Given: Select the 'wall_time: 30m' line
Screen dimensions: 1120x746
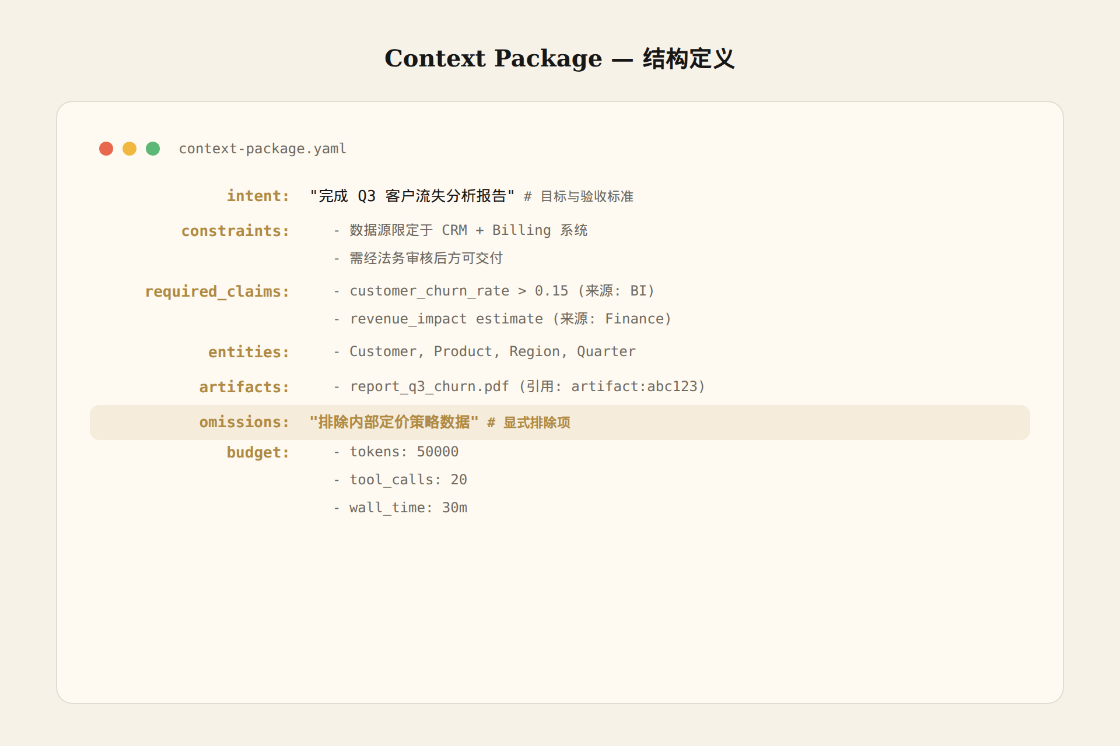Looking at the screenshot, I should point(400,508).
